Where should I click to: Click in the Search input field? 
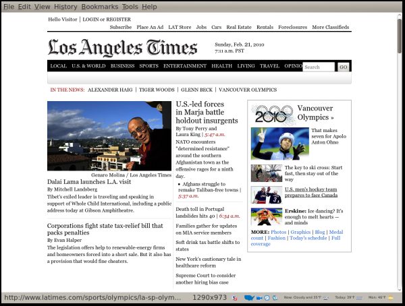pos(319,67)
